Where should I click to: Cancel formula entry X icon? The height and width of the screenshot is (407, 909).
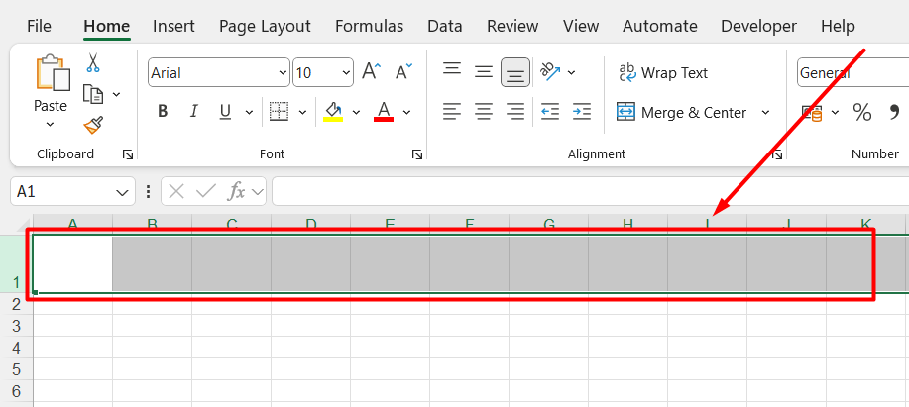pos(176,191)
